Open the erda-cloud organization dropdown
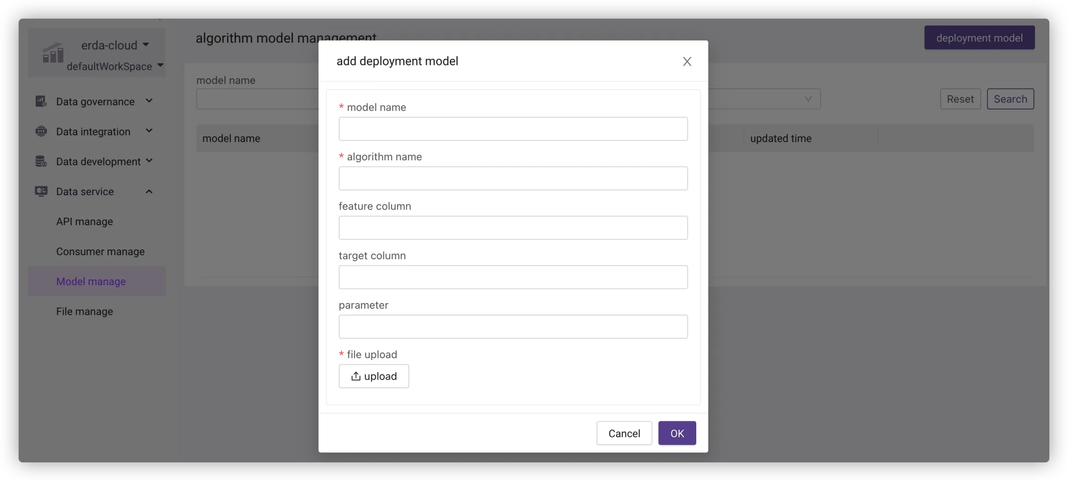Viewport: 1068px width, 481px height. pos(146,45)
